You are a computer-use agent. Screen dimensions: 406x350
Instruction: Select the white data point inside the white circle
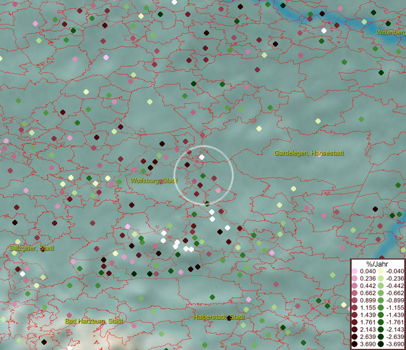pos(202,157)
